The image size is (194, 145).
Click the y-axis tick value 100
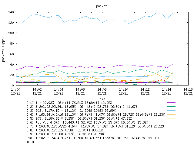pyautogui.click(x=11, y=33)
